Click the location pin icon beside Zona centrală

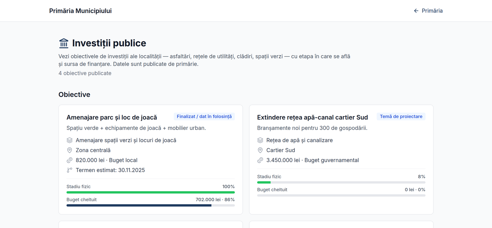[70, 150]
